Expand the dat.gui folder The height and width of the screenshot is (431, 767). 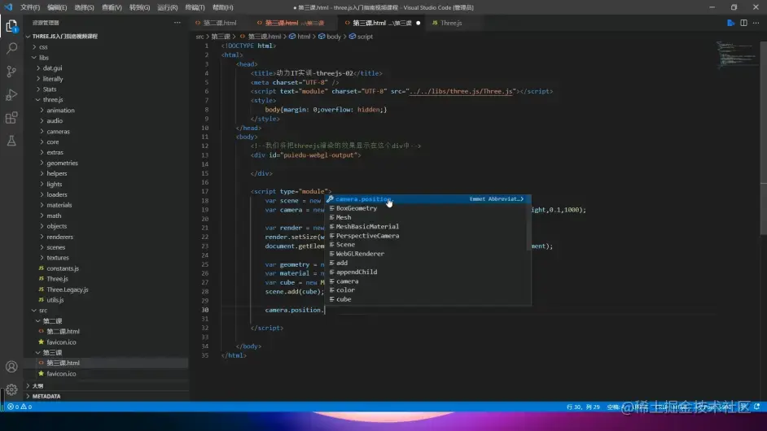[x=52, y=68]
